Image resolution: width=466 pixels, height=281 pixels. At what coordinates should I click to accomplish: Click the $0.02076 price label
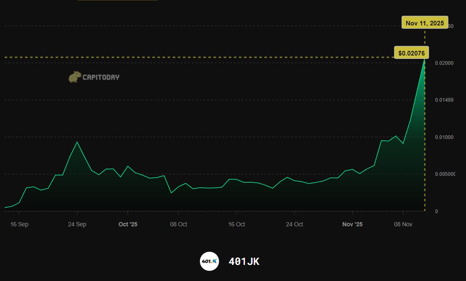(x=411, y=53)
